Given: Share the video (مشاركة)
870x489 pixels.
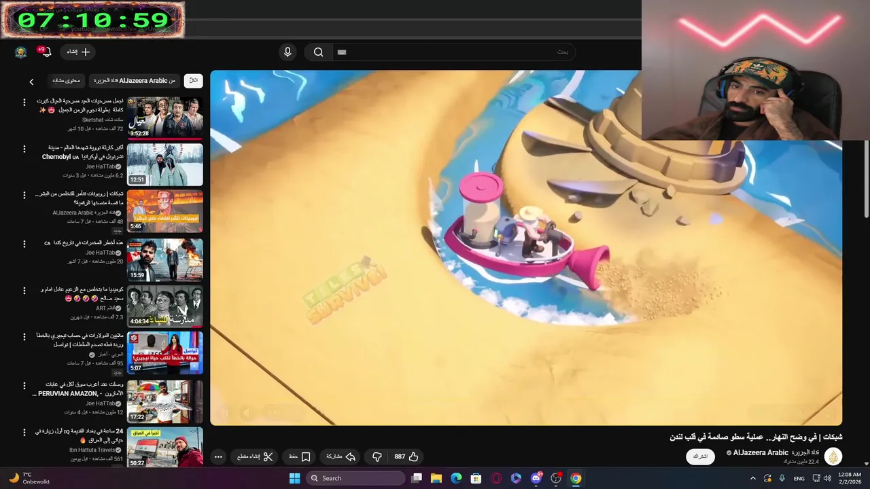Looking at the screenshot, I should pos(341,456).
